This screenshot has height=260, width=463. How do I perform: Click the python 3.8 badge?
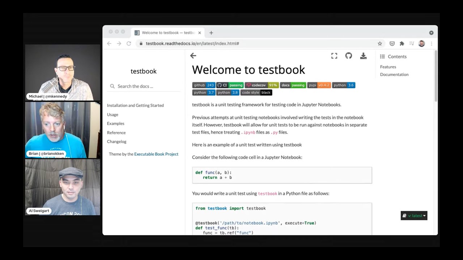(x=228, y=92)
